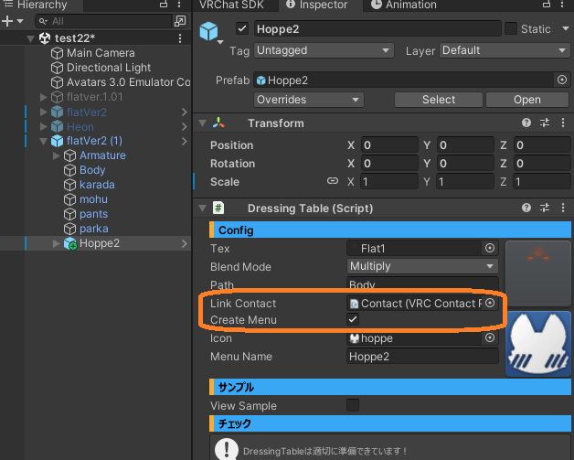Screen dimensions: 574x460
Task: Open Inspector panel three-dot menu
Action: point(562,5)
